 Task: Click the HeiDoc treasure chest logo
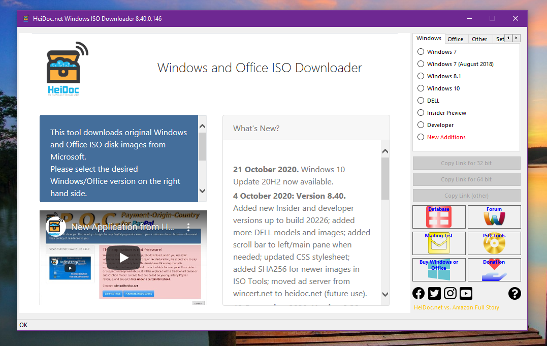pos(67,69)
